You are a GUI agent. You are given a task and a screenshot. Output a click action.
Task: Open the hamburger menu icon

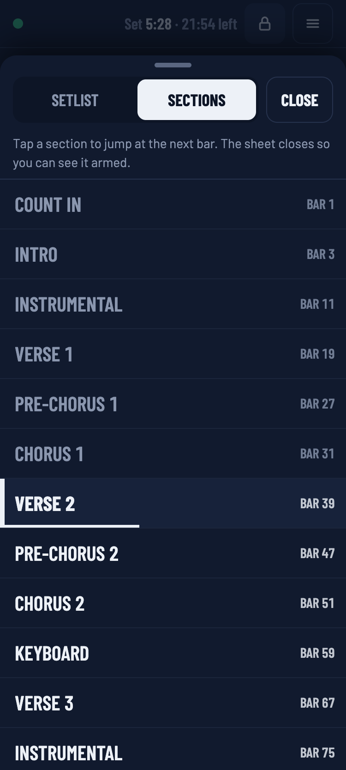point(313,24)
